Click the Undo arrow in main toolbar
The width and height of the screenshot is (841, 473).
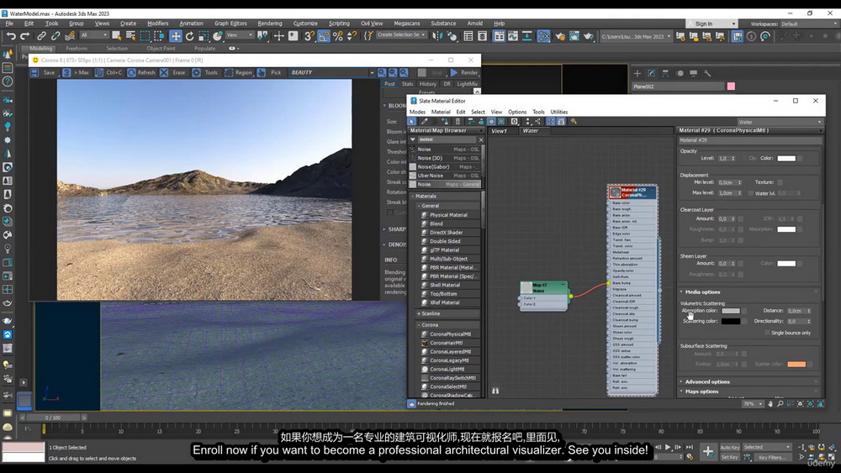[11, 36]
